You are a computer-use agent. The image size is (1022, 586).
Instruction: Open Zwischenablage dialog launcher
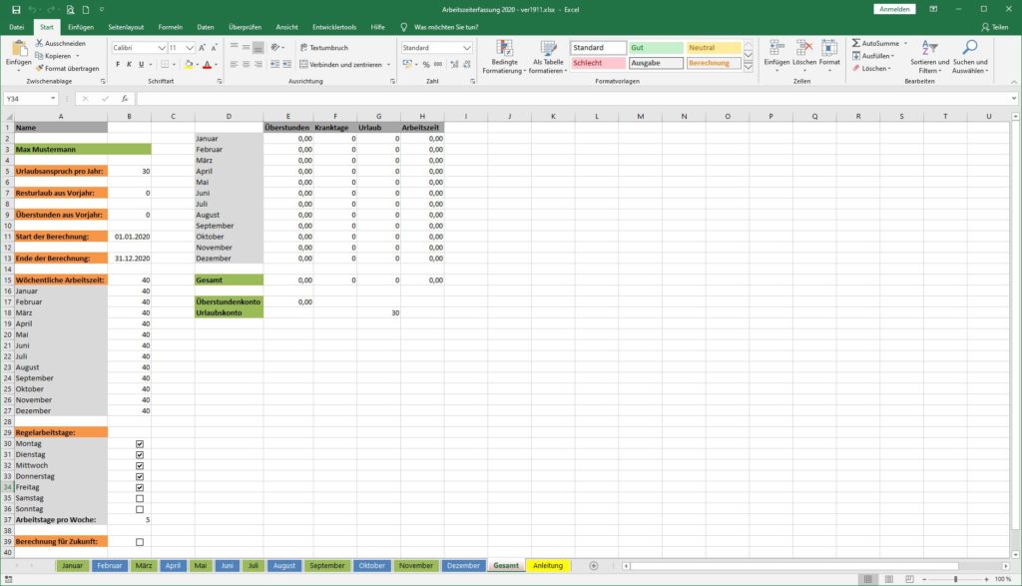(103, 82)
